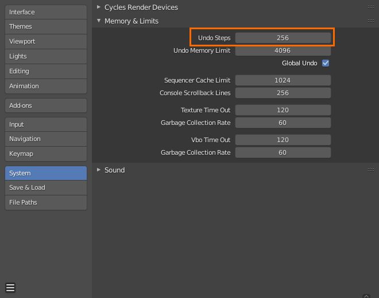Click the Sound panel title
Screen dimensions: 379x298
(115, 170)
